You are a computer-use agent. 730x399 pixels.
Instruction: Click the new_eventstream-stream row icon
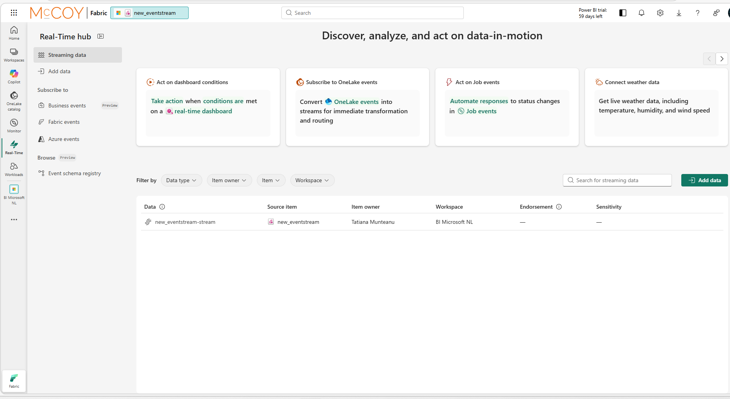click(x=148, y=222)
